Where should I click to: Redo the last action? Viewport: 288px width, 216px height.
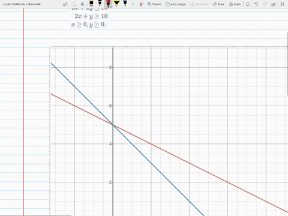(x=265, y=4)
